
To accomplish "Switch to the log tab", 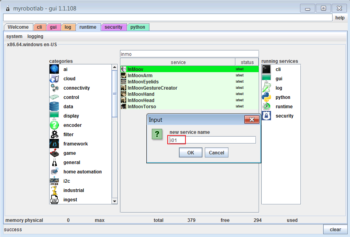I will (68, 27).
